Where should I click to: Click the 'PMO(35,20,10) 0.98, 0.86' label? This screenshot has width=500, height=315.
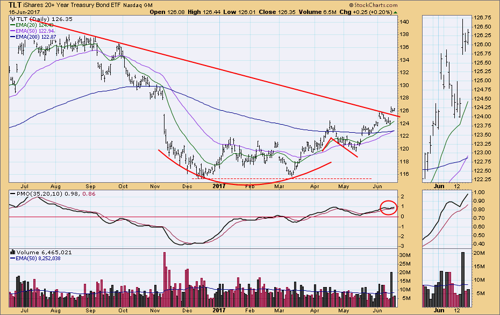pyautogui.click(x=56, y=194)
